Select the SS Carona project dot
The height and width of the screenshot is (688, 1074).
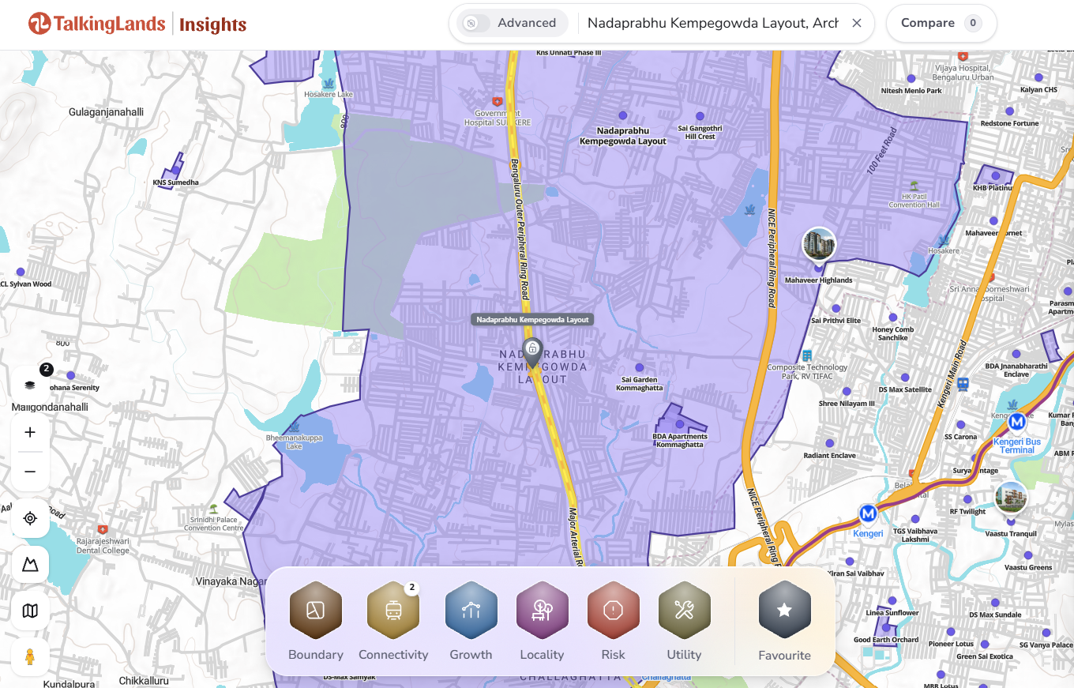[960, 424]
